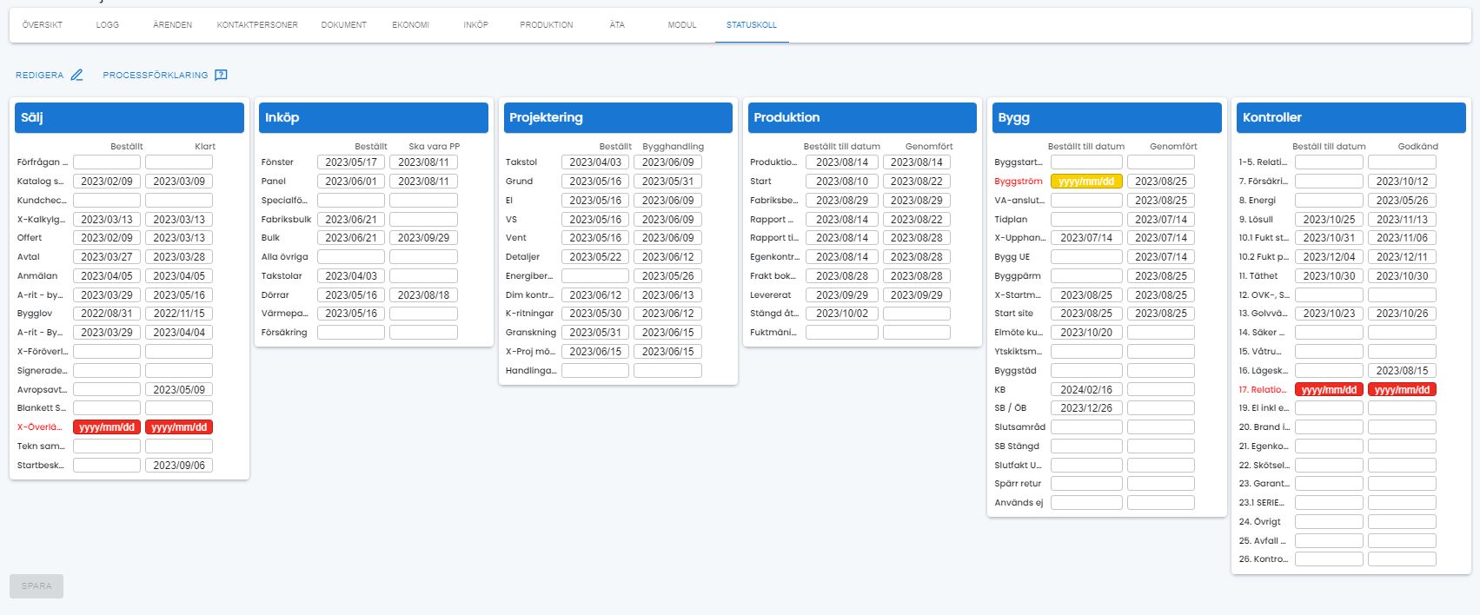Image resolution: width=1480 pixels, height=615 pixels.
Task: Click Bygglov Klart date 2022/11/15
Action: coord(179,314)
